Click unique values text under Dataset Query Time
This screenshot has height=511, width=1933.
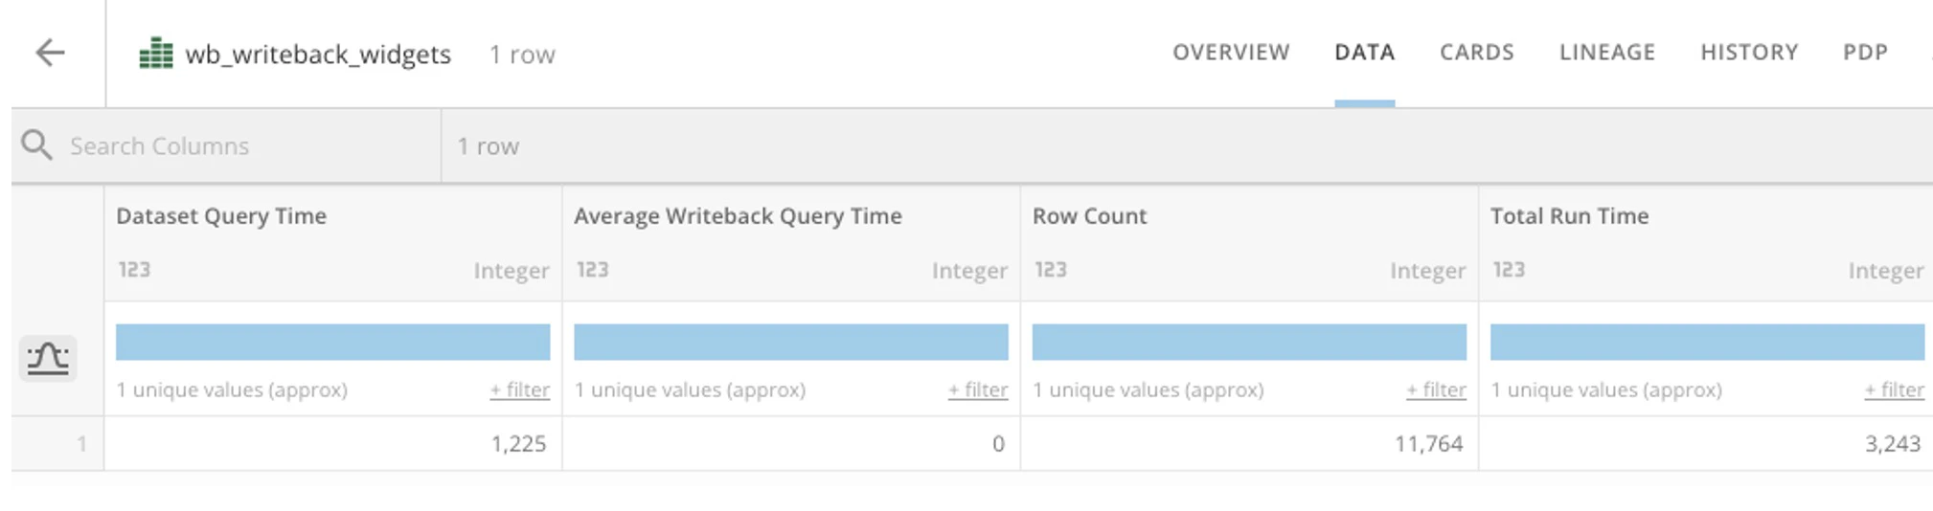[x=232, y=389]
